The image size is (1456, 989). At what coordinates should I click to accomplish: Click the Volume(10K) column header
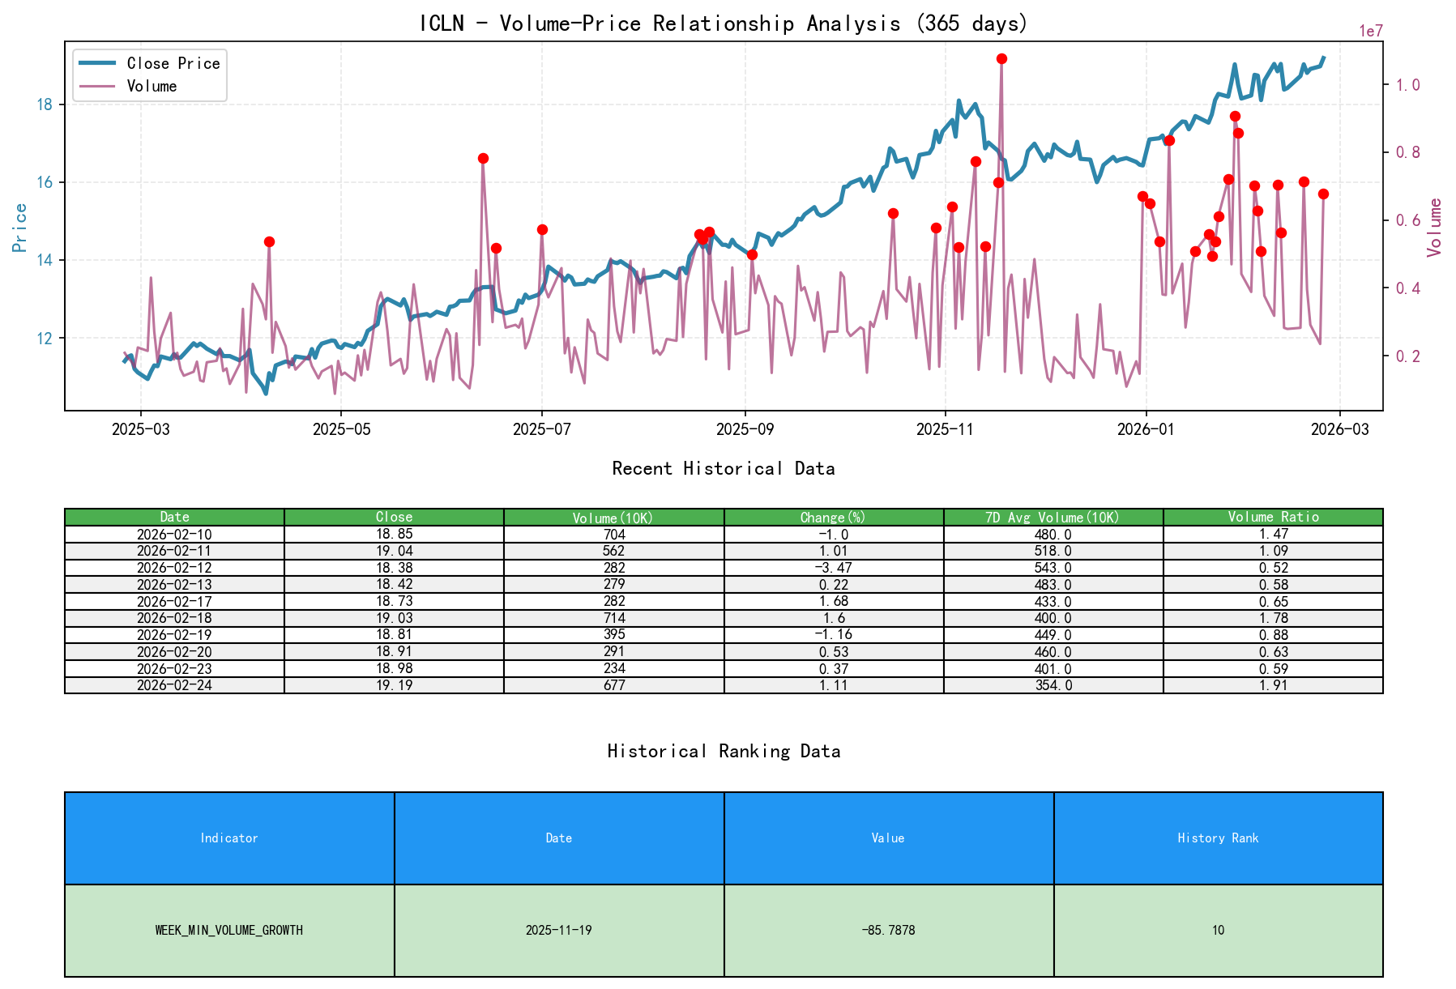[610, 517]
